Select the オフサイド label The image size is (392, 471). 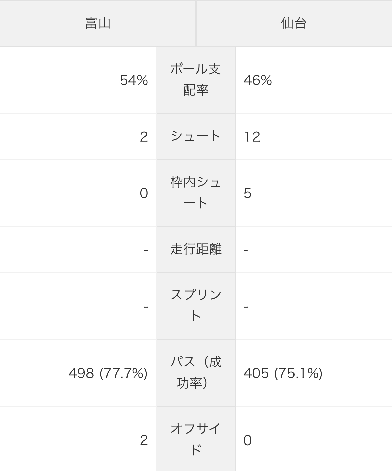click(x=196, y=439)
